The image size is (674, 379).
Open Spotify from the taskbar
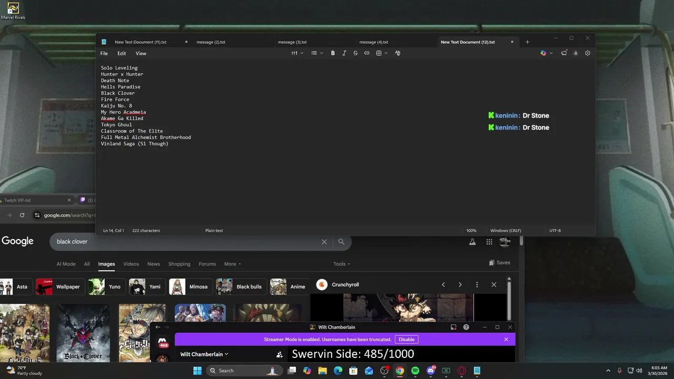[x=415, y=371]
